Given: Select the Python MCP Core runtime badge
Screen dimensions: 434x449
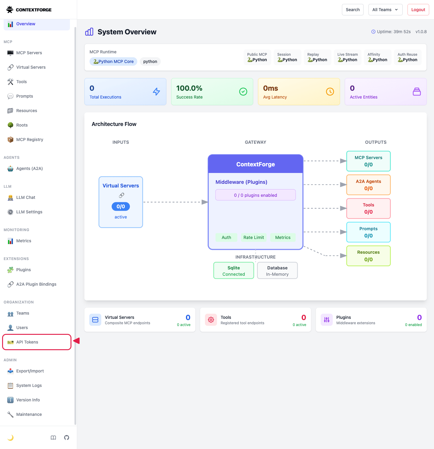Looking at the screenshot, I should [113, 61].
